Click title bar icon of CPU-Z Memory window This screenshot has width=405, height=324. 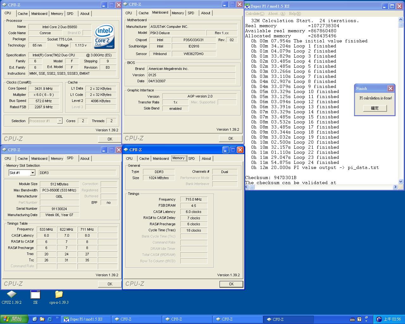click(126, 150)
